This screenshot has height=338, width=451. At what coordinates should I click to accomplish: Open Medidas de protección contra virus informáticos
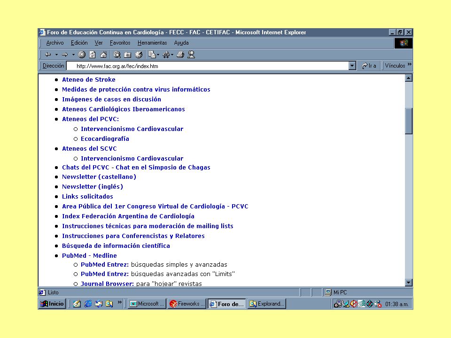[x=136, y=90]
